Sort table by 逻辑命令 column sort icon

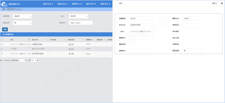(x=105, y=40)
